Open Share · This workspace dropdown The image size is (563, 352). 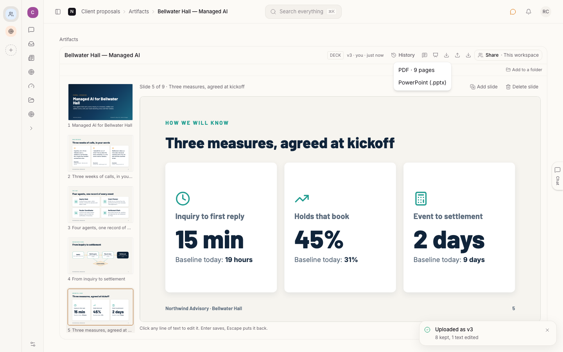pyautogui.click(x=508, y=55)
